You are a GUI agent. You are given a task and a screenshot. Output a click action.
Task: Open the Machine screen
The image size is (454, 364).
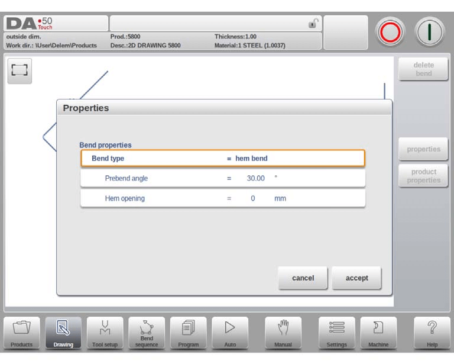coord(378,333)
